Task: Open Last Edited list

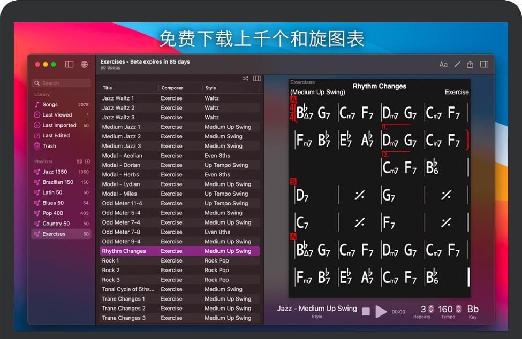Action: [61, 135]
